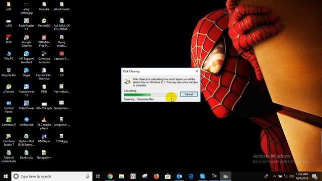Launch Camtasia Recorder shortcut
Image resolution: width=322 pixels, height=181 pixels.
(44, 57)
